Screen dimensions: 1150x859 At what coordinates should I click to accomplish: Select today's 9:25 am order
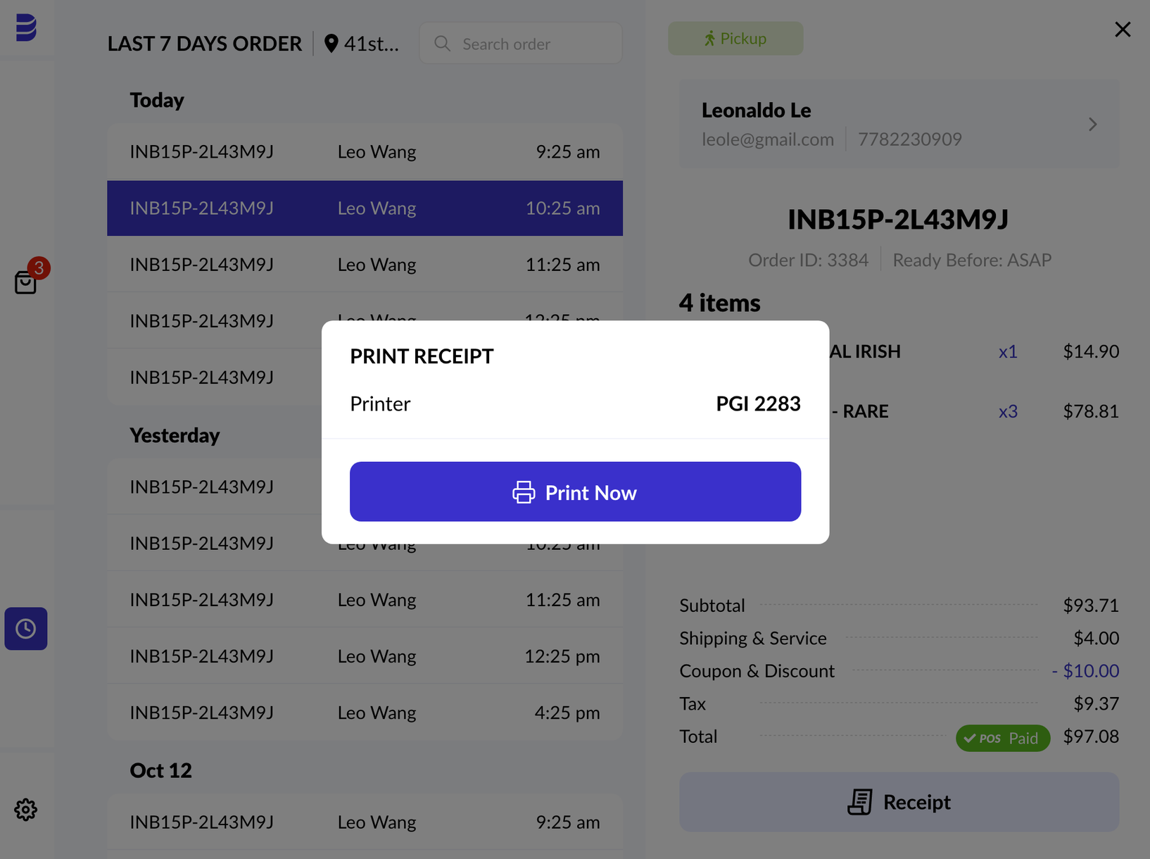[365, 151]
